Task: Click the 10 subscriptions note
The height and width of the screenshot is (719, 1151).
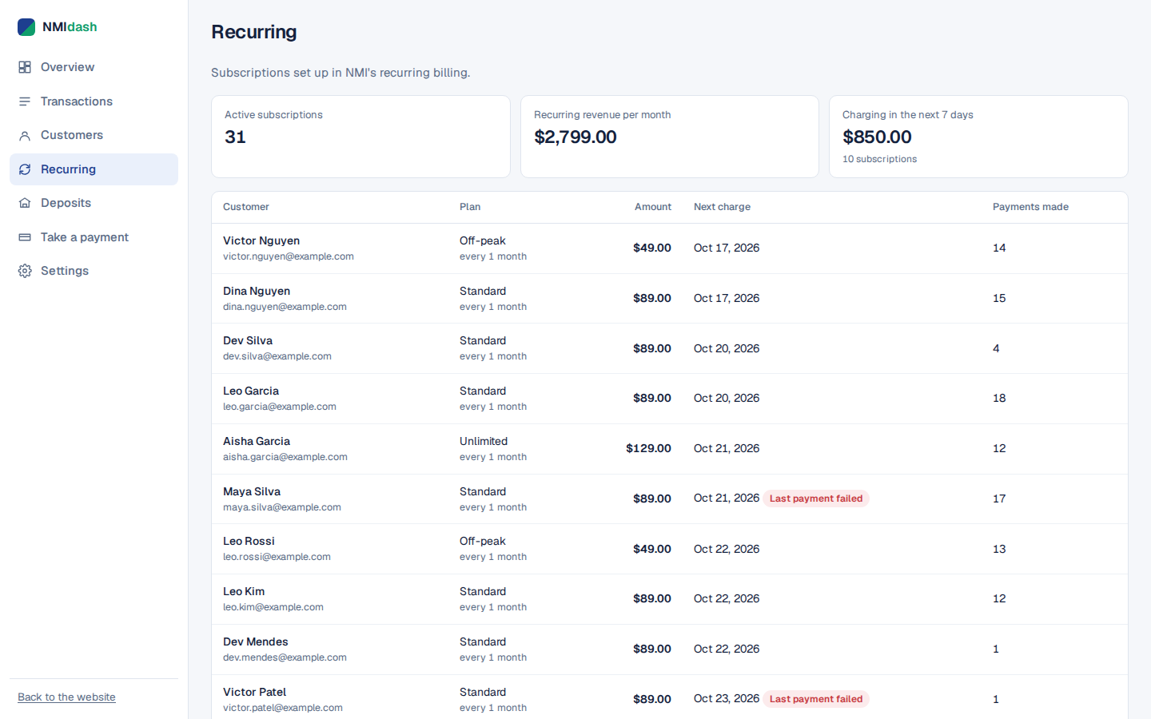Action: tap(879, 159)
